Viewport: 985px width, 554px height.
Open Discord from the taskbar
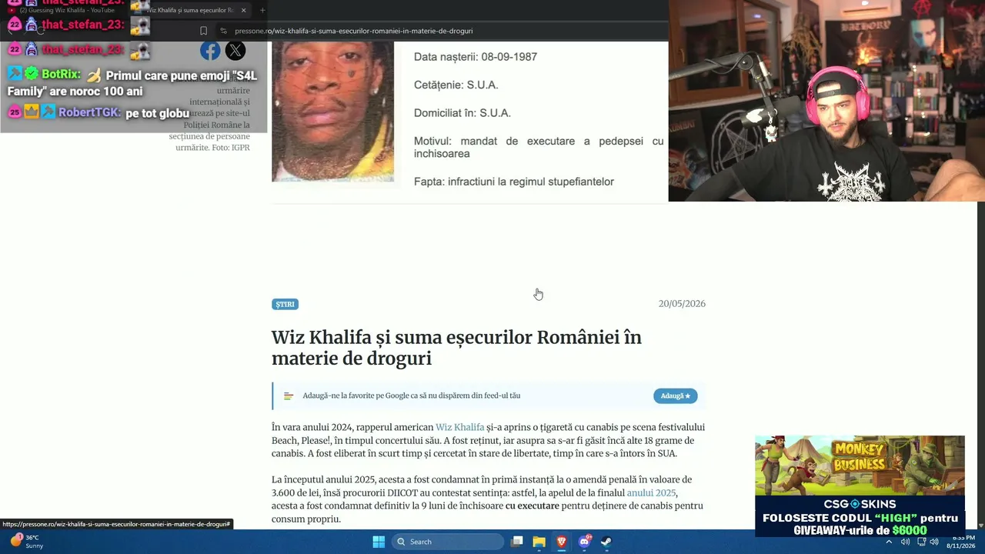point(584,542)
